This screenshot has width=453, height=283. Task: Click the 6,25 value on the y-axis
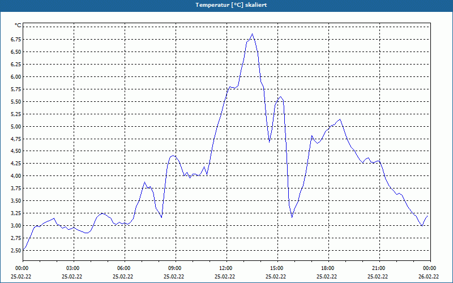pos(16,64)
